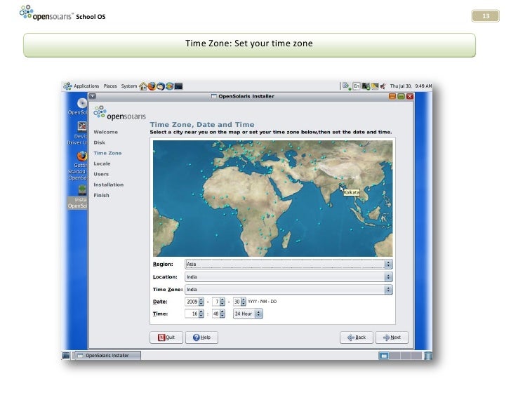Adjust the hour spinner arrows

click(201, 314)
